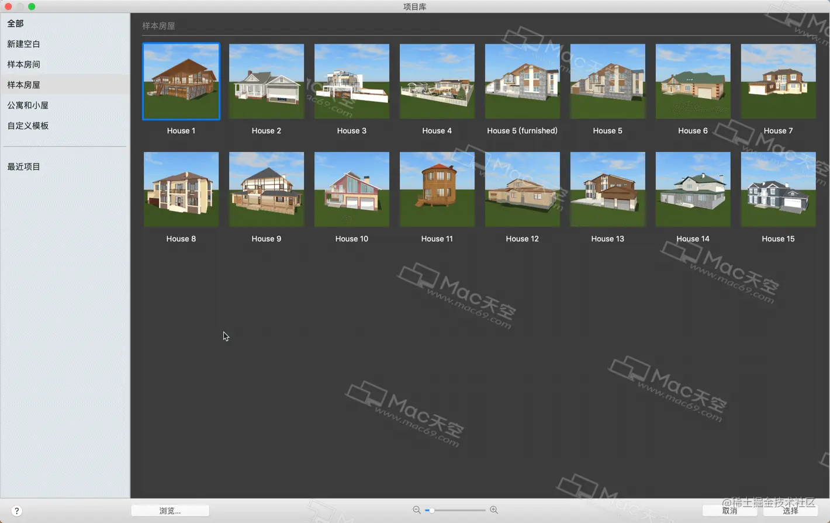
Task: Choose the House 14 thumbnail
Action: pyautogui.click(x=693, y=189)
